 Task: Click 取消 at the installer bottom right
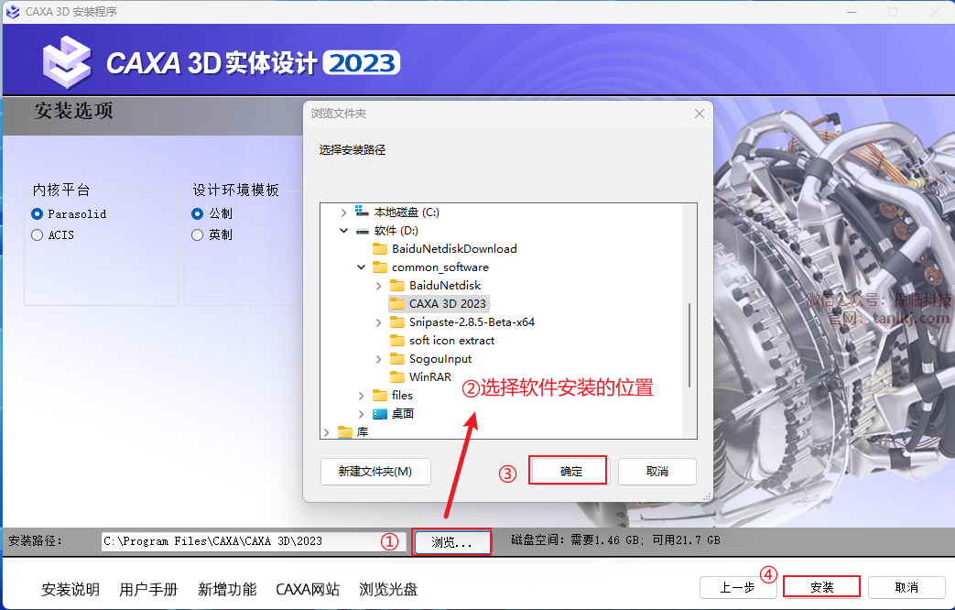coord(906,587)
